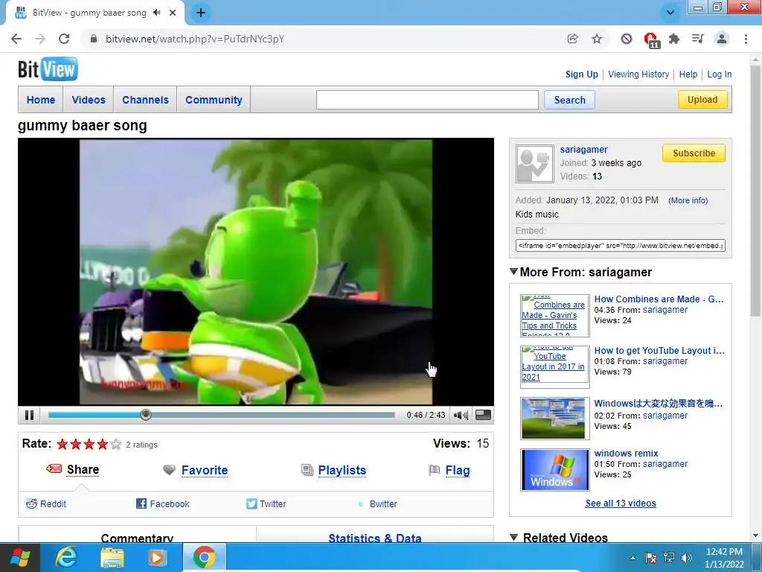Open the Share tab
The width and height of the screenshot is (762, 572).
(x=83, y=469)
